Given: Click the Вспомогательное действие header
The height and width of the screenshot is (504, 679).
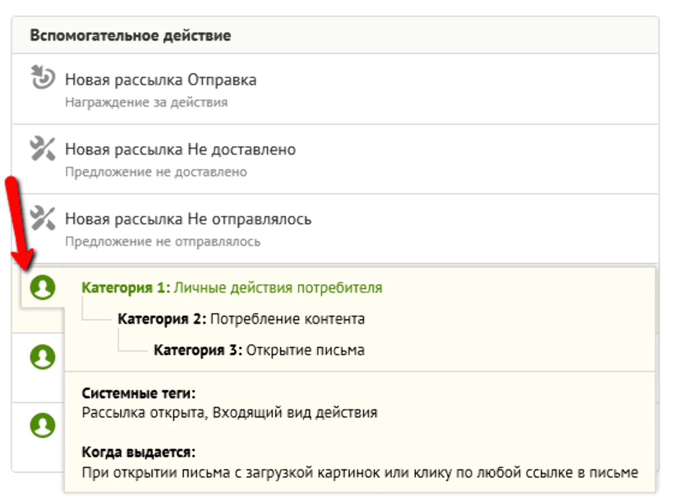Looking at the screenshot, I should coord(130,35).
